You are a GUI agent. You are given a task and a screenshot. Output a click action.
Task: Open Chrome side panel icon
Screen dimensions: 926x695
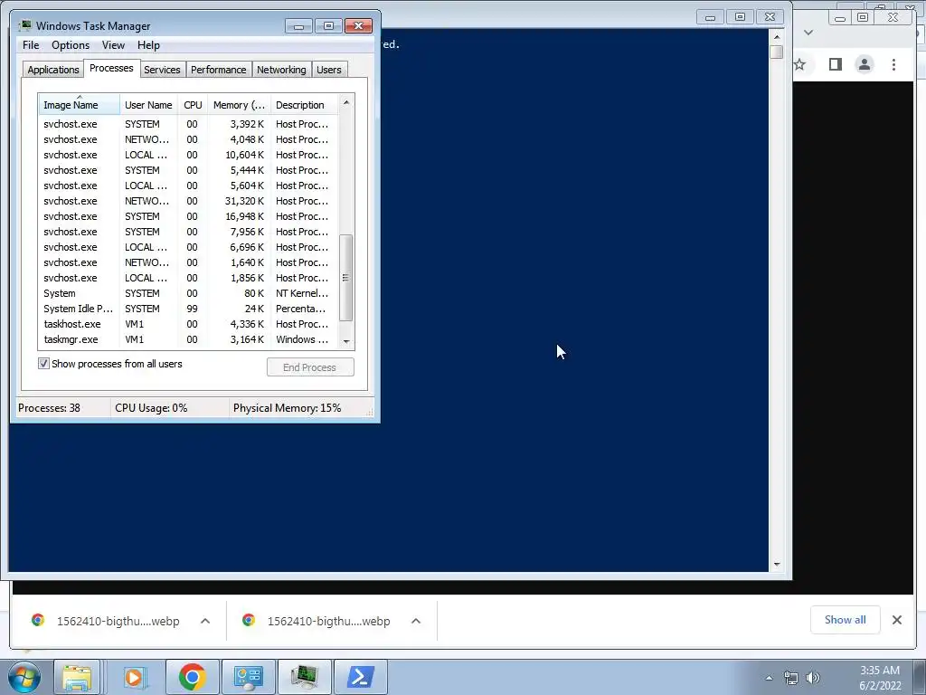835,64
